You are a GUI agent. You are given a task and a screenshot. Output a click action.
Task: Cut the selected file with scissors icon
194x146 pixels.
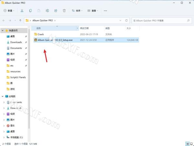(x=22, y=11)
